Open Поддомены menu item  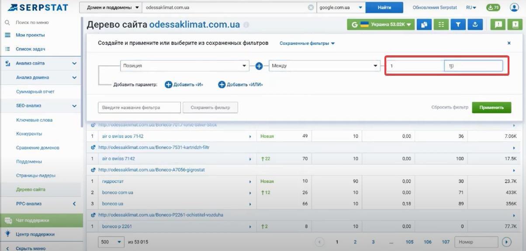(29, 162)
